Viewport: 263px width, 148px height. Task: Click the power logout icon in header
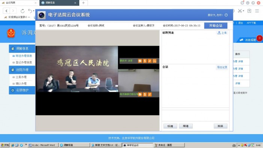[226, 15]
